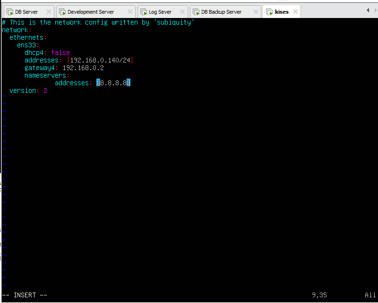Image resolution: width=378 pixels, height=303 pixels.
Task: Click the '8.8.8.8' nameserver address
Action: (x=113, y=83)
